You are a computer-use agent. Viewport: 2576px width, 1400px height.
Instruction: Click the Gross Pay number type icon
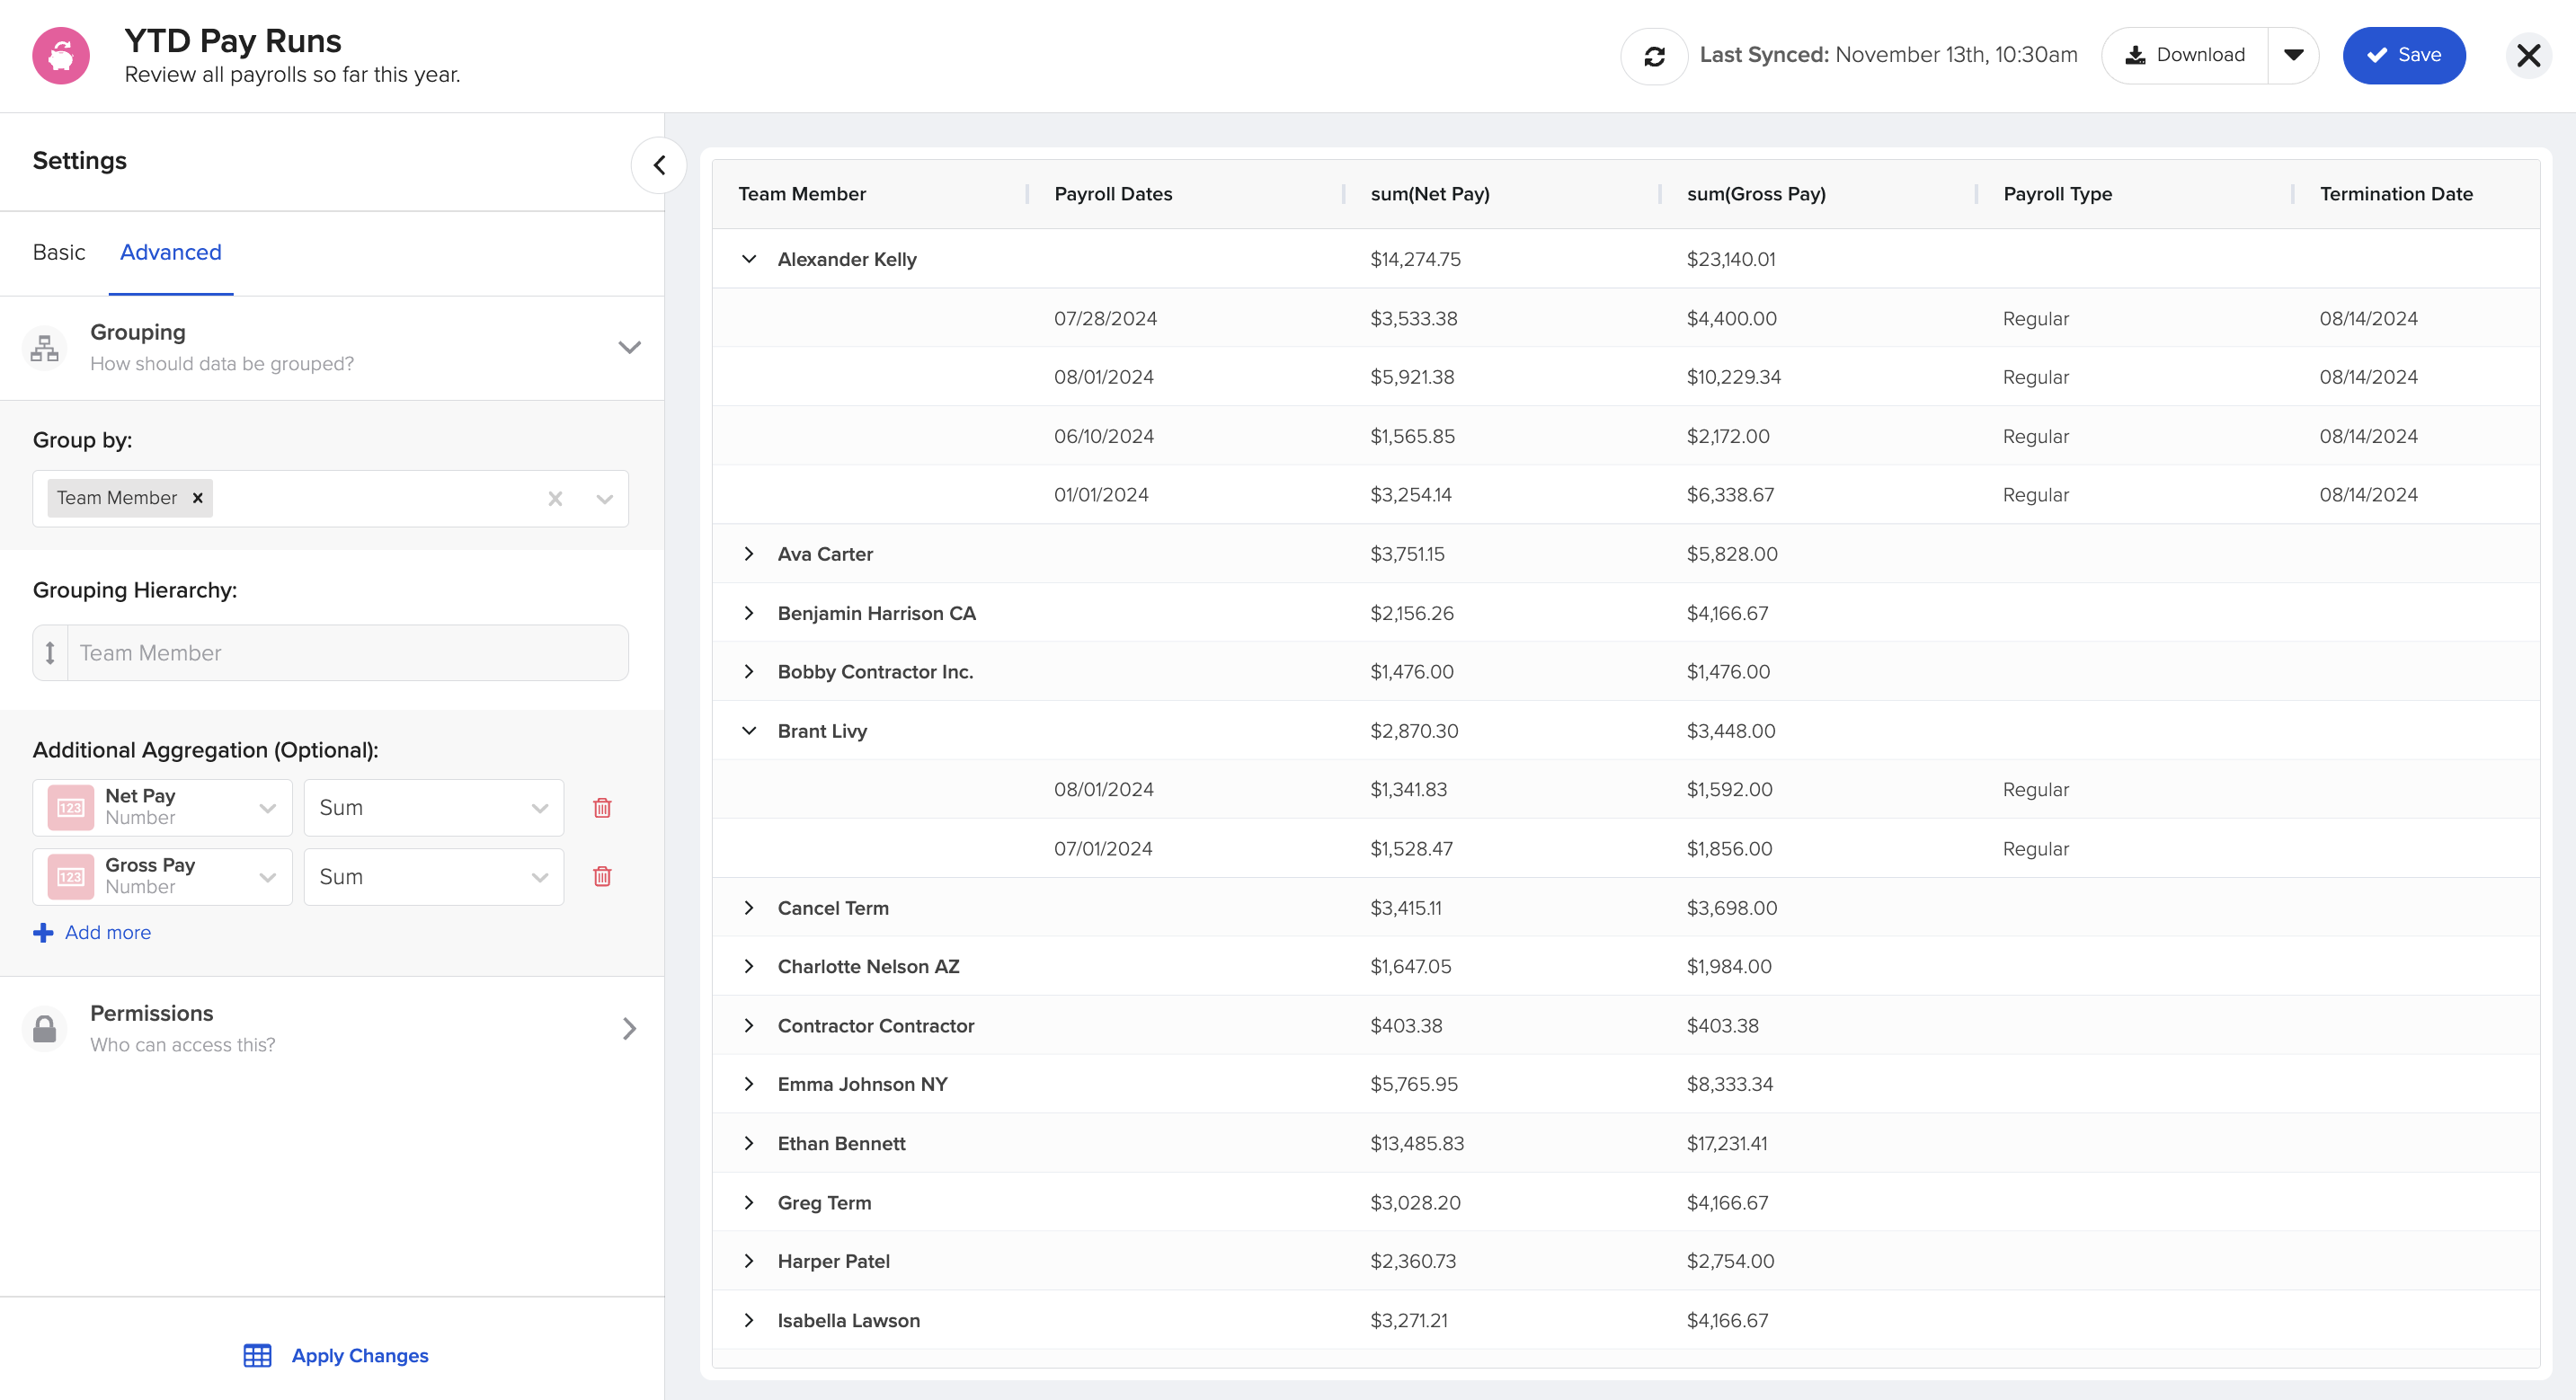click(x=71, y=877)
